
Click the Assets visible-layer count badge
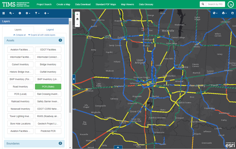[x=60, y=40]
